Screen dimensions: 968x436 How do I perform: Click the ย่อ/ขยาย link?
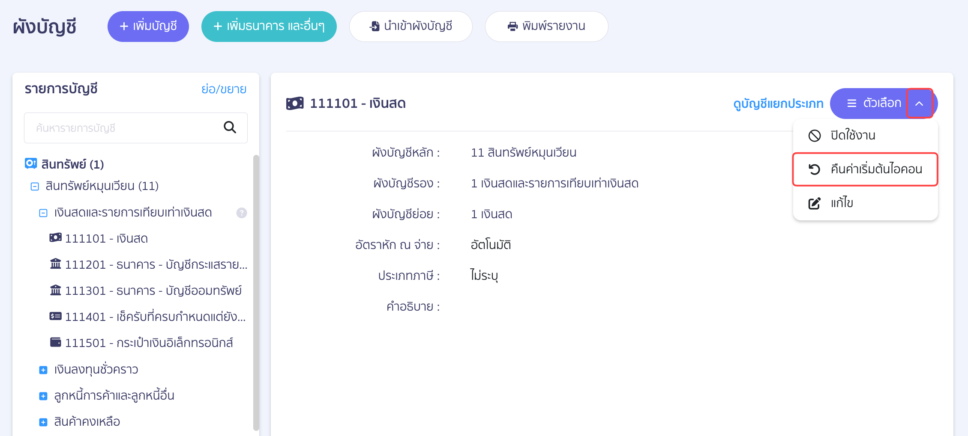[x=224, y=89]
